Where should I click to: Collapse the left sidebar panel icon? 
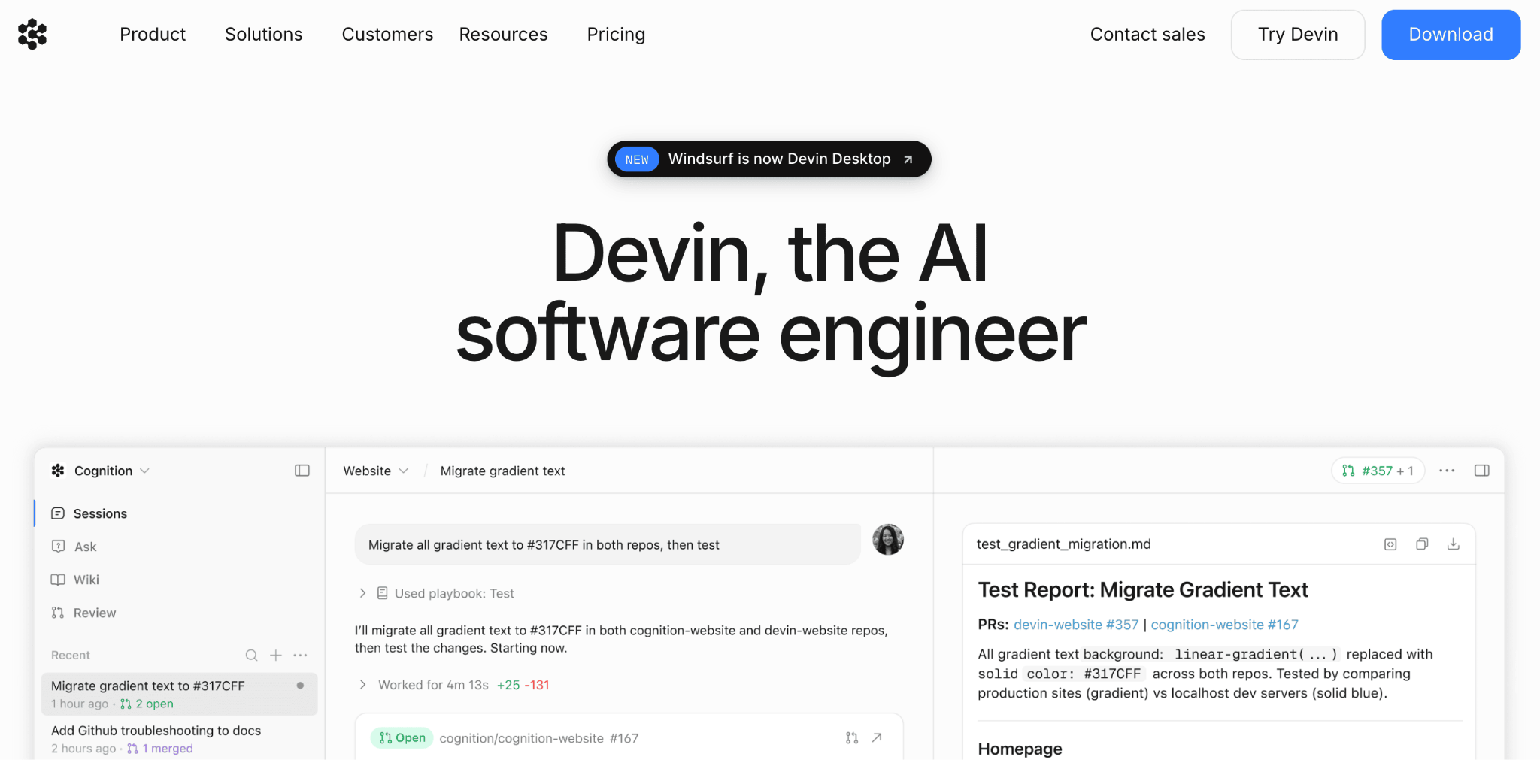(x=302, y=471)
